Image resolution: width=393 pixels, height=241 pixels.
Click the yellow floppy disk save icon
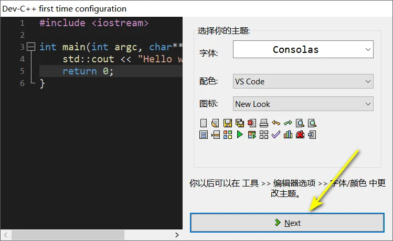point(227,124)
